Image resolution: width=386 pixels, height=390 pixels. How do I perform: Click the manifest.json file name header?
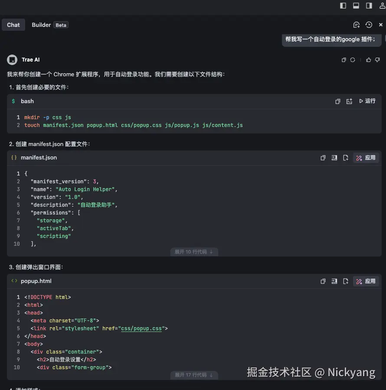click(x=39, y=157)
